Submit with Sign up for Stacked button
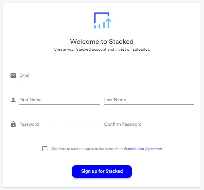Viewport: 204px width, 190px height. point(102,171)
